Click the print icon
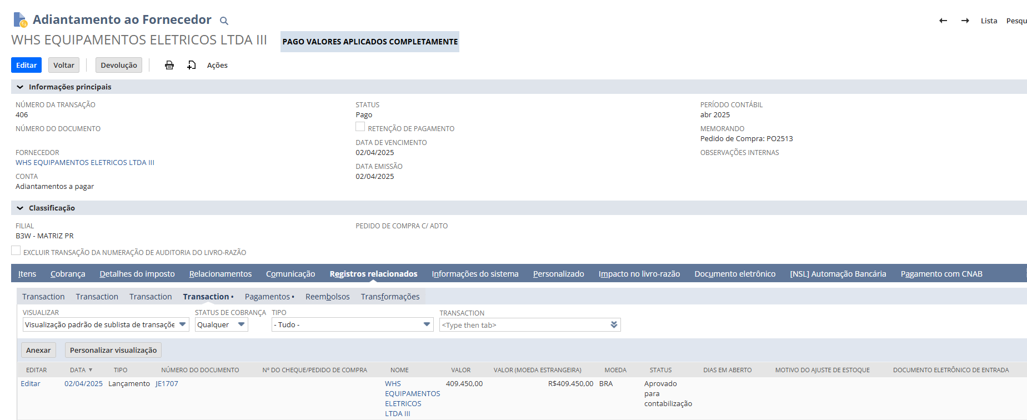1027x420 pixels. 169,65
